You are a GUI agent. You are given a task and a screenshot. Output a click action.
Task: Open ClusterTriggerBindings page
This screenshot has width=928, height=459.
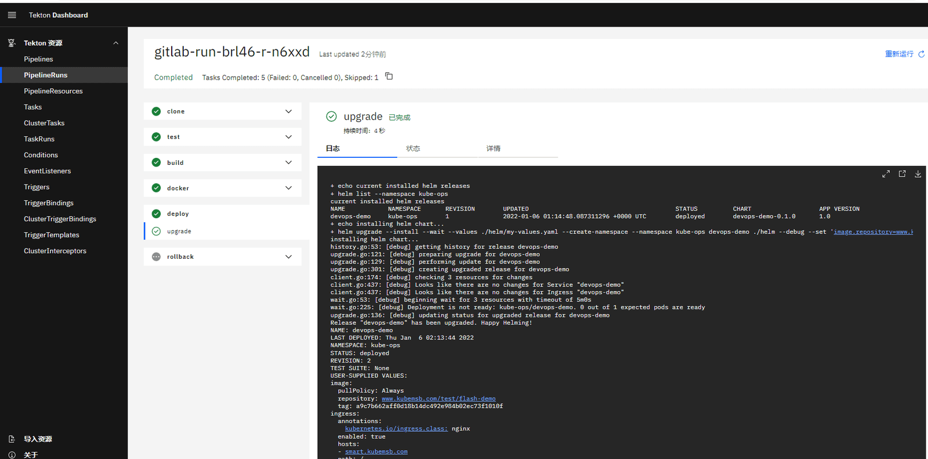click(x=60, y=219)
